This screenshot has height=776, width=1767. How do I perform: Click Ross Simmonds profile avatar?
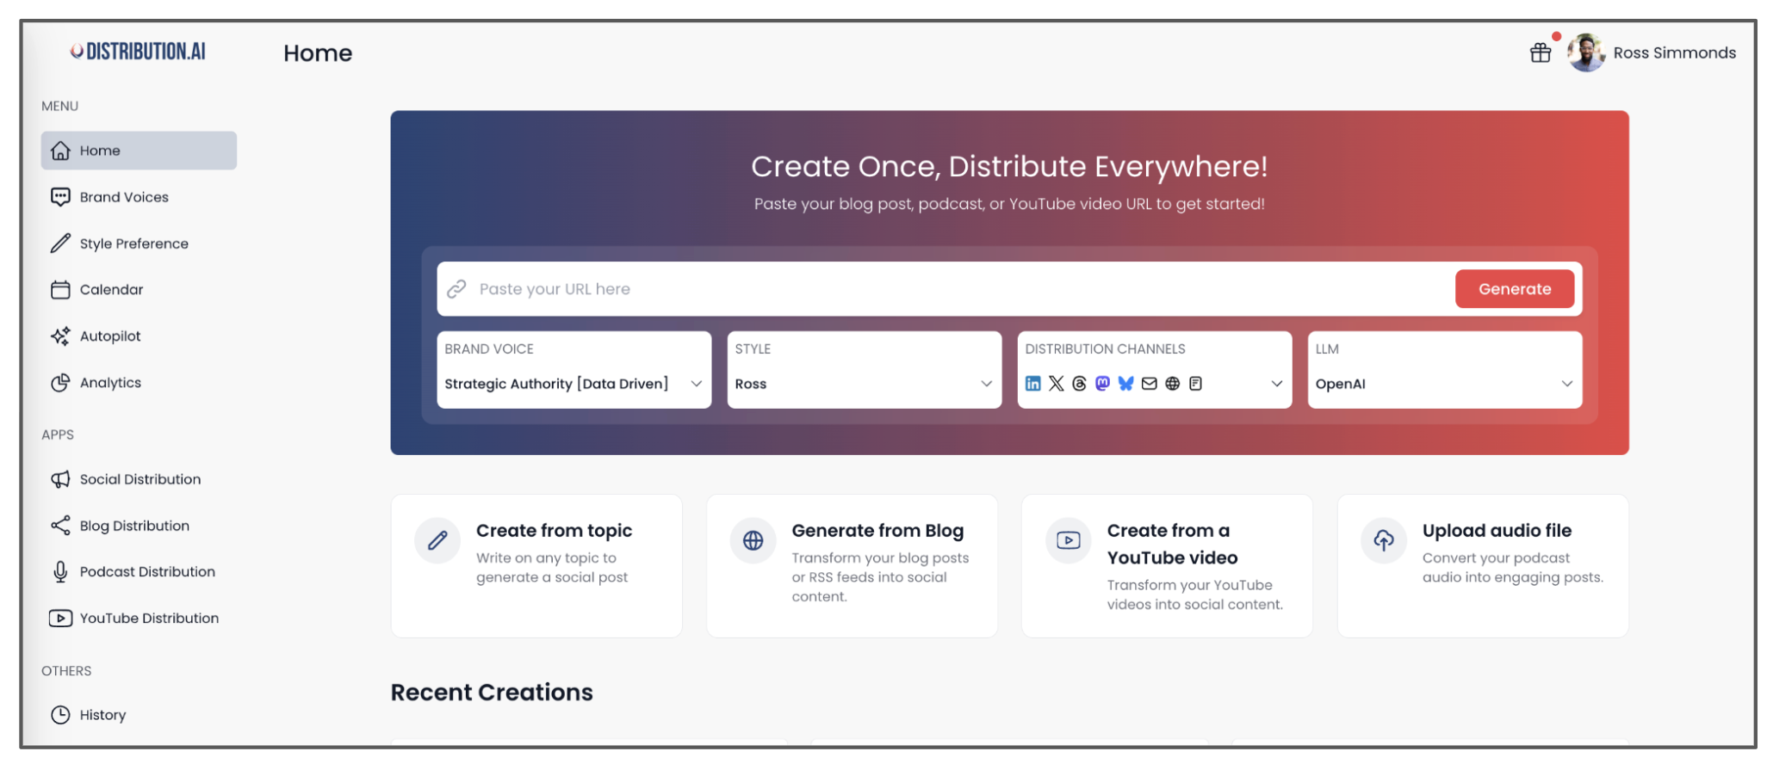coord(1585,53)
